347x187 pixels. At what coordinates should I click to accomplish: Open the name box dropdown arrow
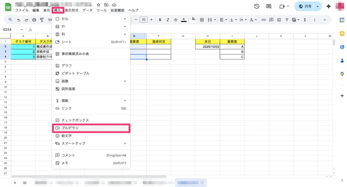click(x=22, y=30)
